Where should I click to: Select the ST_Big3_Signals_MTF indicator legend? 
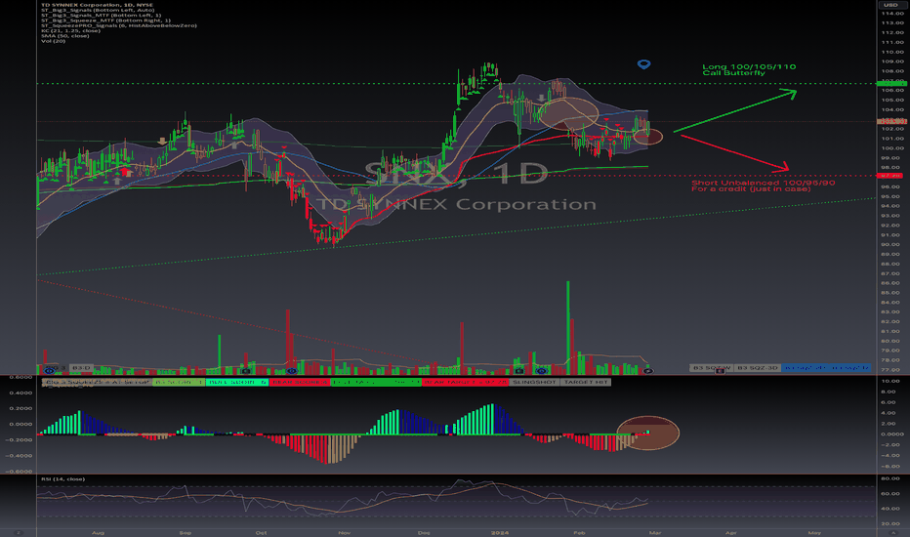click(x=101, y=15)
